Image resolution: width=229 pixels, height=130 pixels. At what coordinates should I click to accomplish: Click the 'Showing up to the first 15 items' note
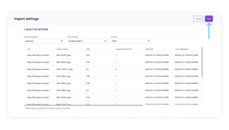tap(47, 108)
